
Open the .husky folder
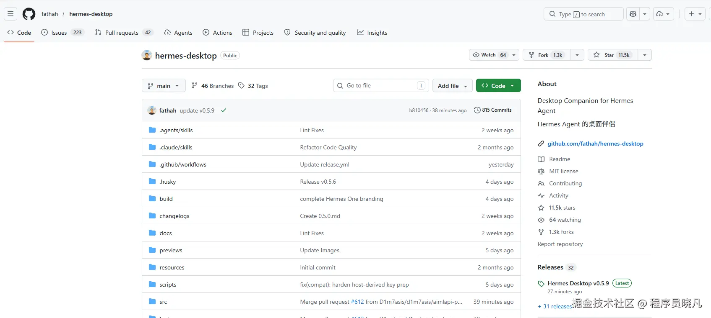(x=168, y=182)
